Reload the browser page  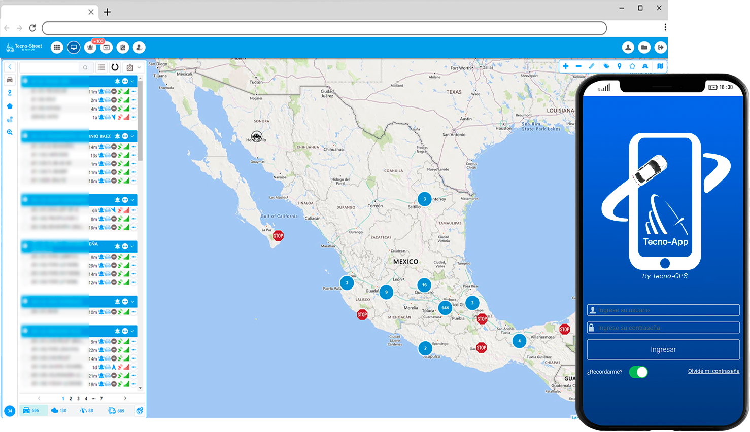tap(32, 28)
